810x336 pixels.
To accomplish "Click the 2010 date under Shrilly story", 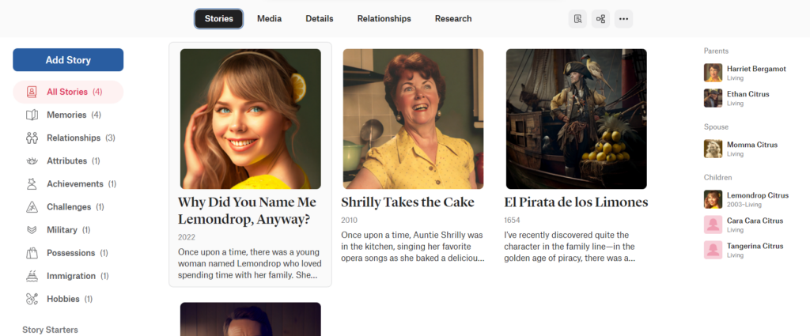I will coord(349,221).
